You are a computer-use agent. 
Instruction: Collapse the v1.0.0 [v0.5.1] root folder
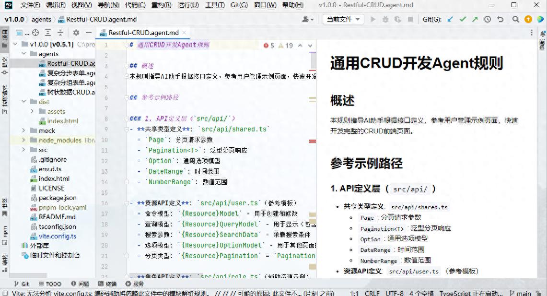(16, 44)
